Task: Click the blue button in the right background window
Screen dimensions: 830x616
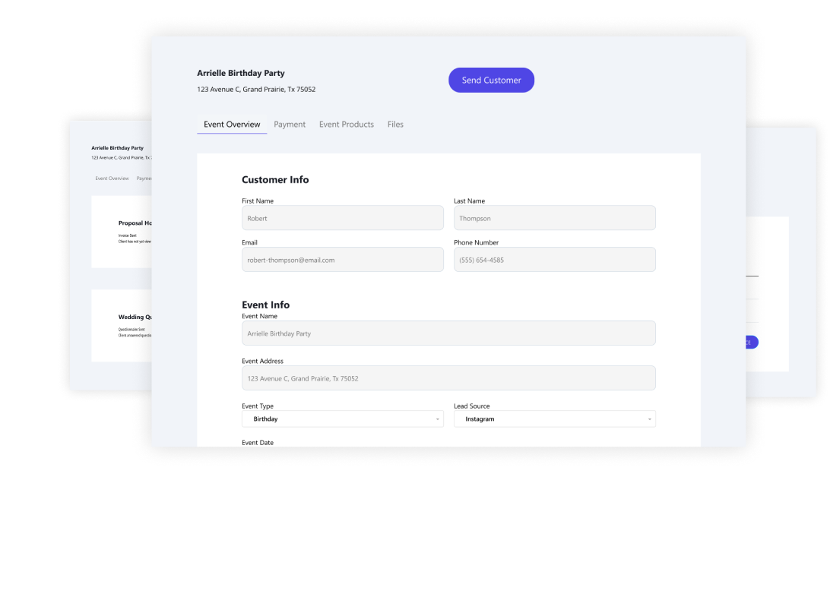Action: 752,342
